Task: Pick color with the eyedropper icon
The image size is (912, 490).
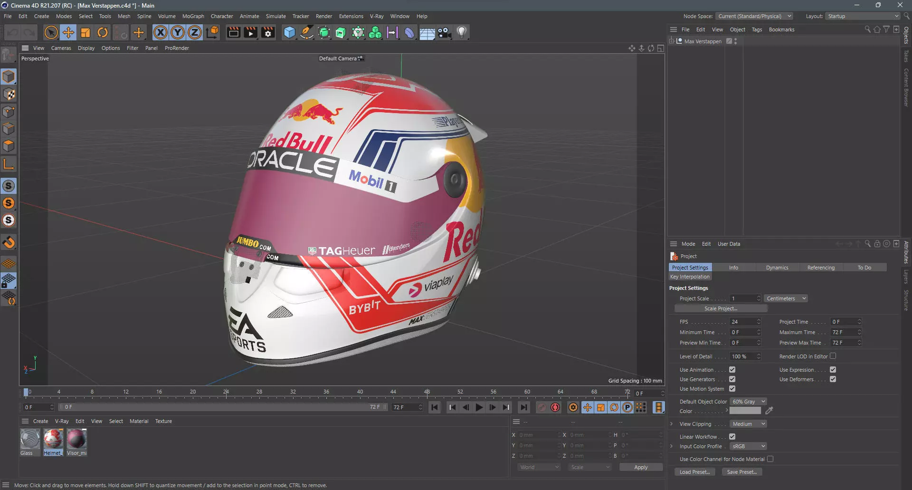Action: 769,411
